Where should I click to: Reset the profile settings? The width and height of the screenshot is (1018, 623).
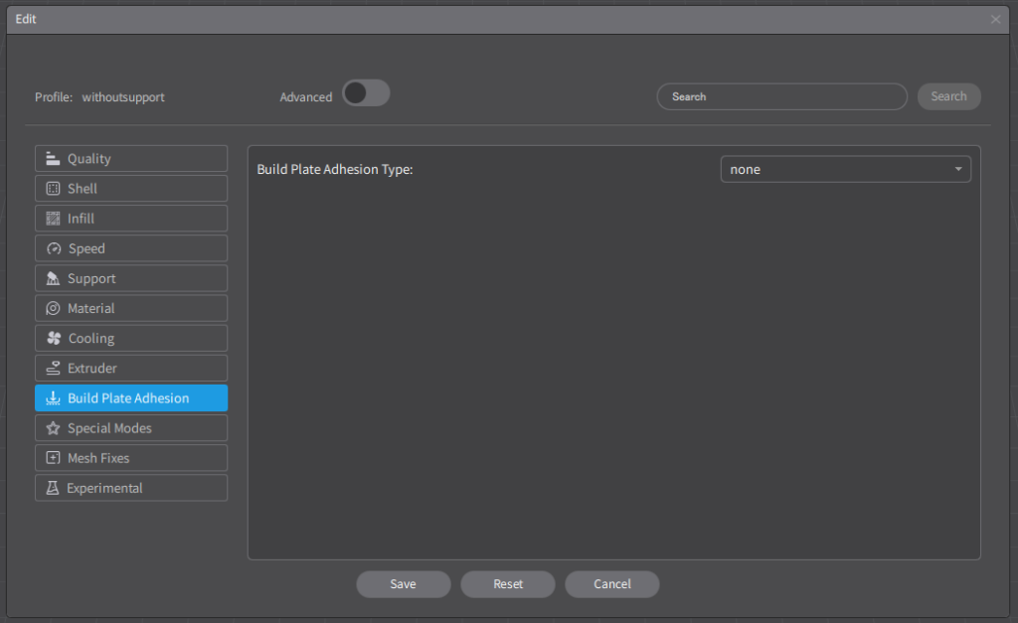pyautogui.click(x=508, y=584)
